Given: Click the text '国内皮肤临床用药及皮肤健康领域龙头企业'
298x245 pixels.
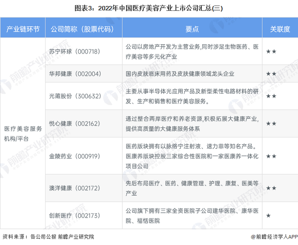Looking at the screenshot, I should tap(180, 74).
